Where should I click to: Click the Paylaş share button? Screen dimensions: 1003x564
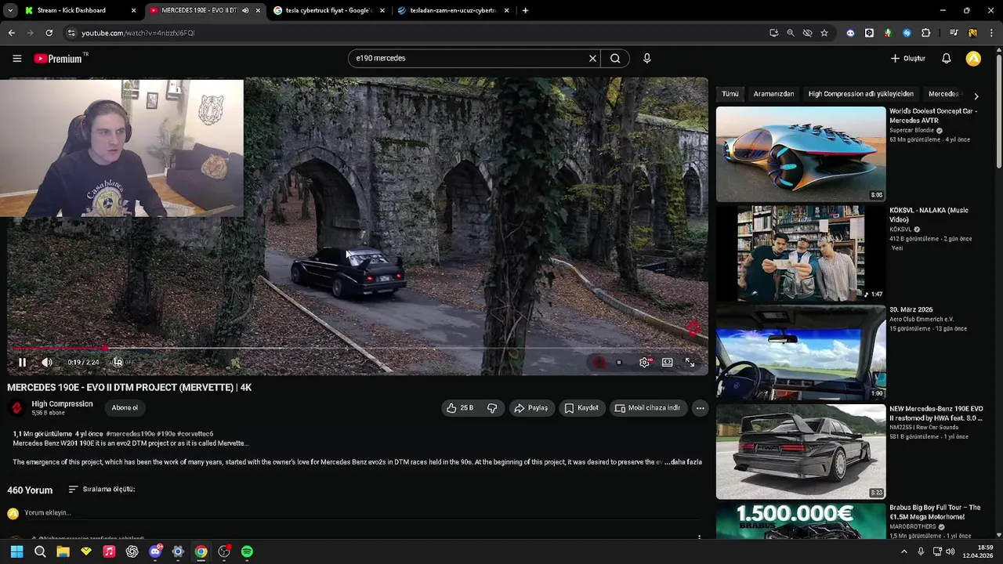pos(531,408)
